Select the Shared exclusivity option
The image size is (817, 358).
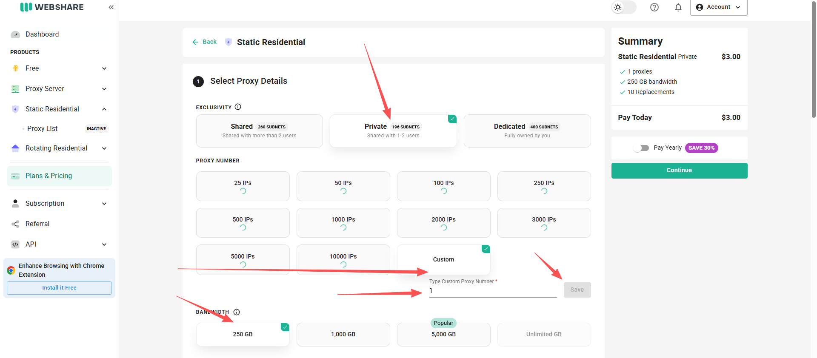click(x=260, y=131)
